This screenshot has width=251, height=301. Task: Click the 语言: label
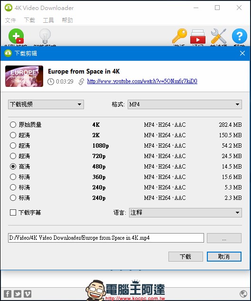(x=120, y=213)
